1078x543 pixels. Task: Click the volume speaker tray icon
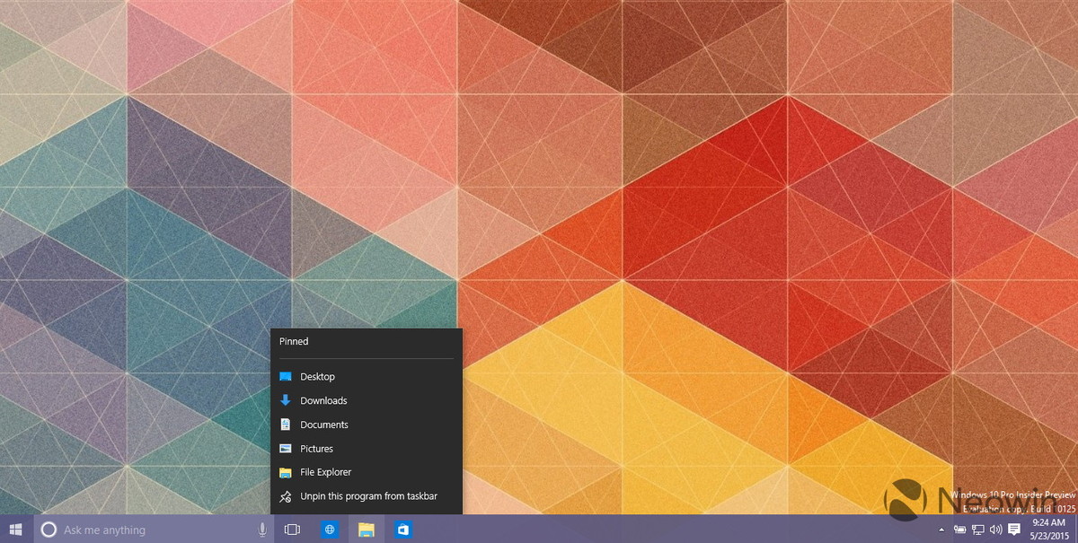[x=995, y=530]
